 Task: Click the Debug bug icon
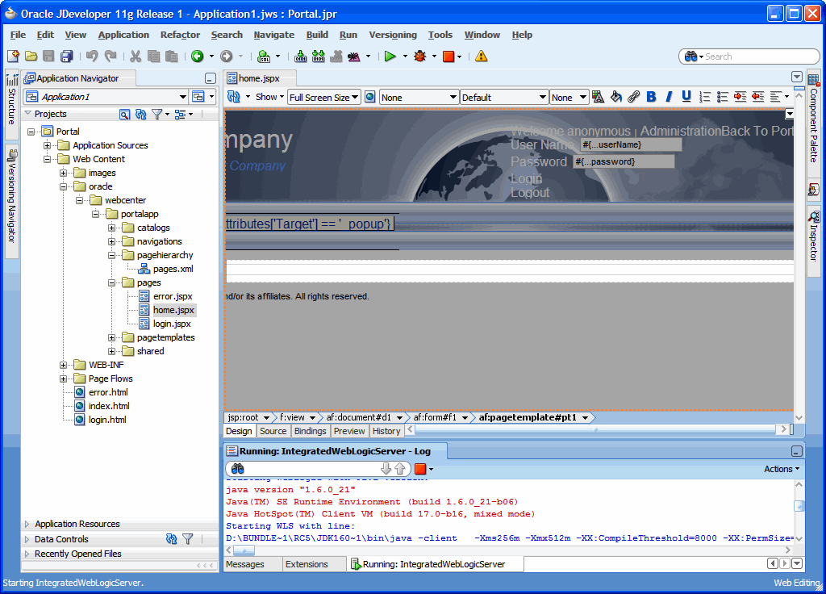pos(419,56)
